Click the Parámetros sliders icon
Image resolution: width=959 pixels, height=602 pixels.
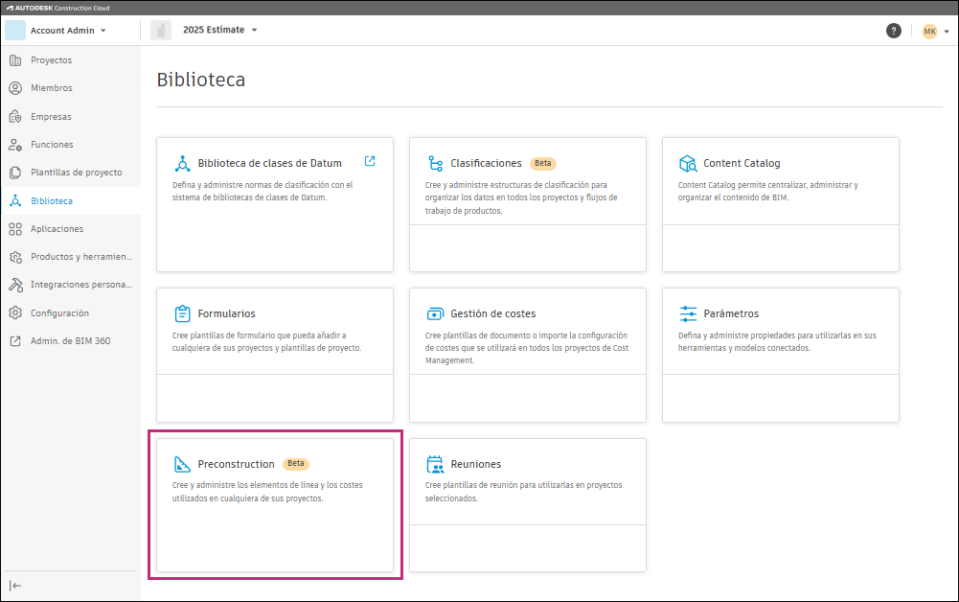pos(688,313)
